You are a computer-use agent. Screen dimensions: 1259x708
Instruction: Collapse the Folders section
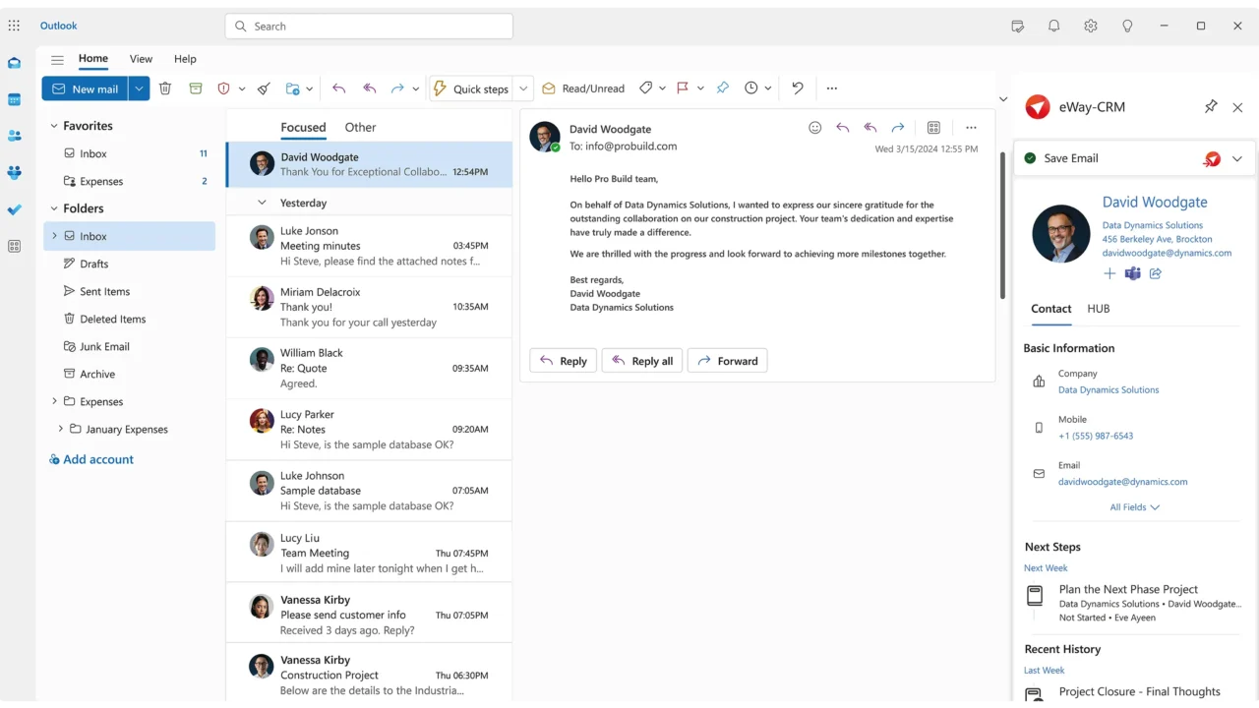coord(54,208)
